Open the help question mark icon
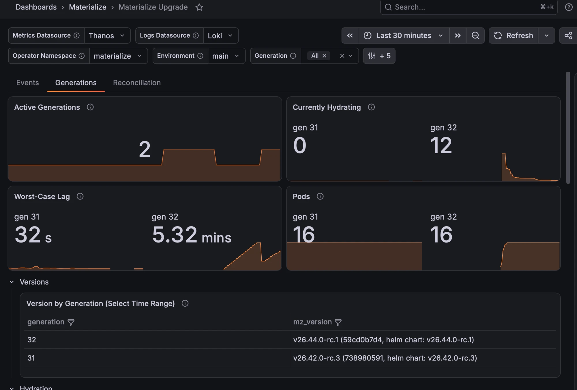The height and width of the screenshot is (390, 577). tap(568, 7)
